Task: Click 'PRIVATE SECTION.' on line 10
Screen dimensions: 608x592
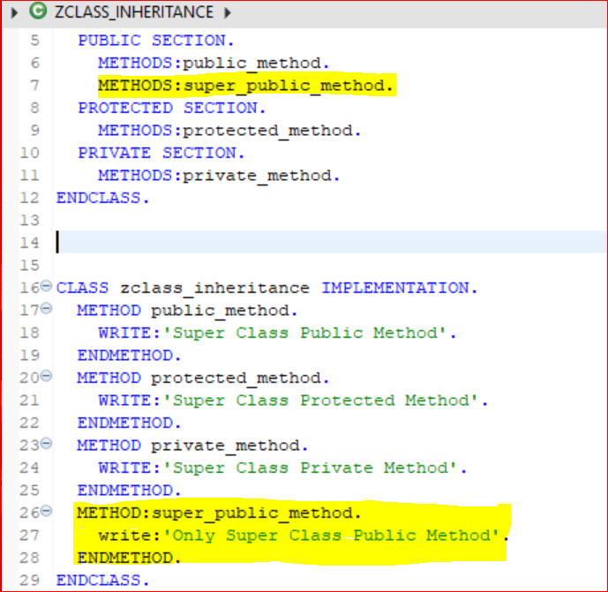Action: pos(161,154)
